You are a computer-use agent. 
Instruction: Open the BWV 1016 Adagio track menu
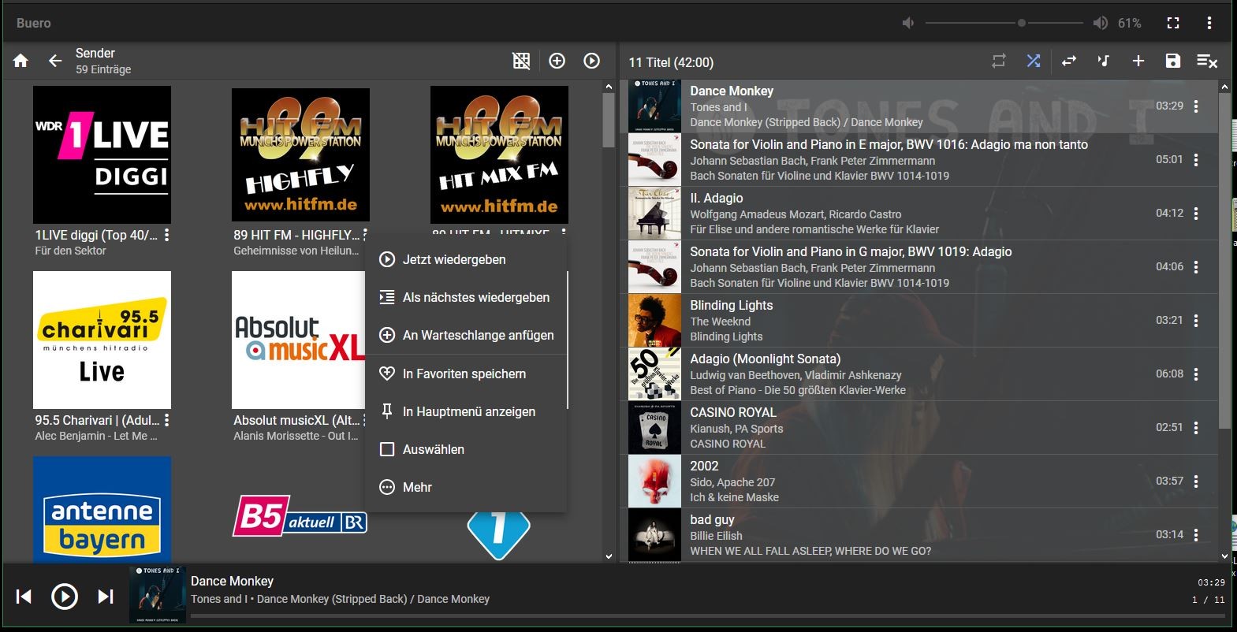[x=1196, y=160]
